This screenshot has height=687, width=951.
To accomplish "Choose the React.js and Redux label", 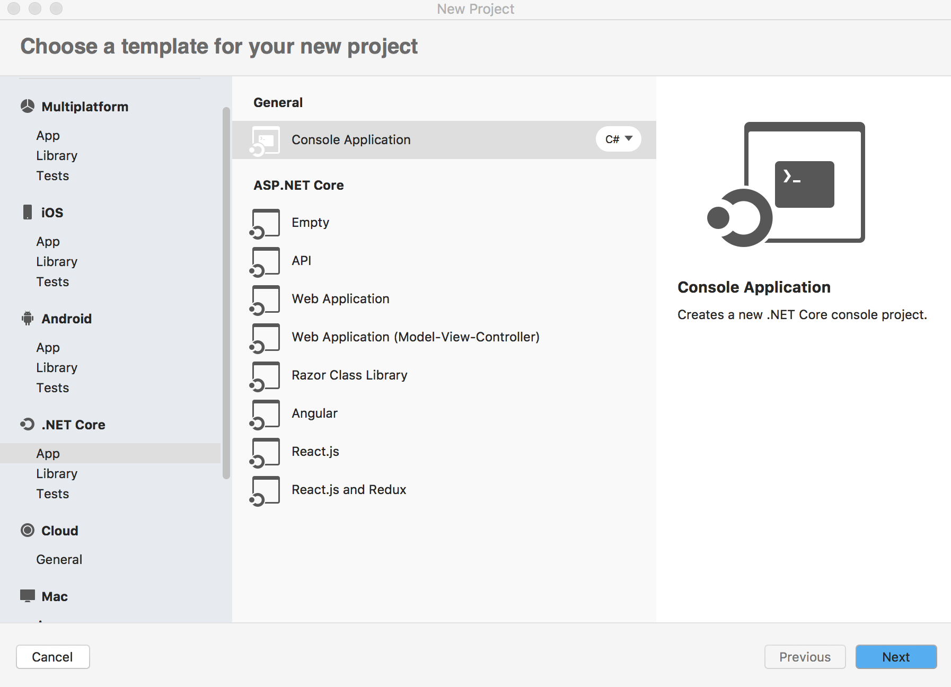I will coord(349,489).
